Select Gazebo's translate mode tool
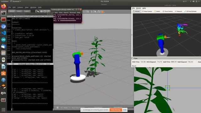Viewport: 201px width, 113px height. point(41,12)
